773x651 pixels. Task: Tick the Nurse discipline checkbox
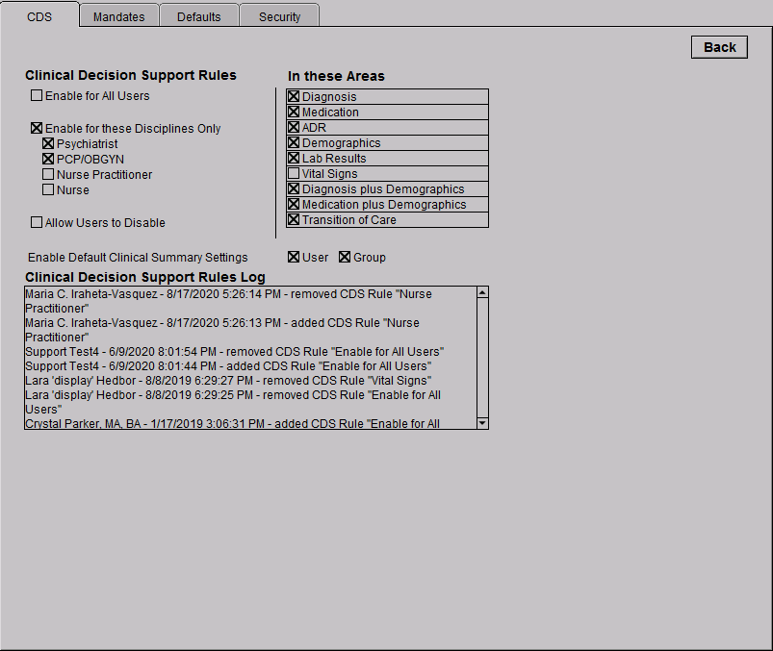click(48, 190)
